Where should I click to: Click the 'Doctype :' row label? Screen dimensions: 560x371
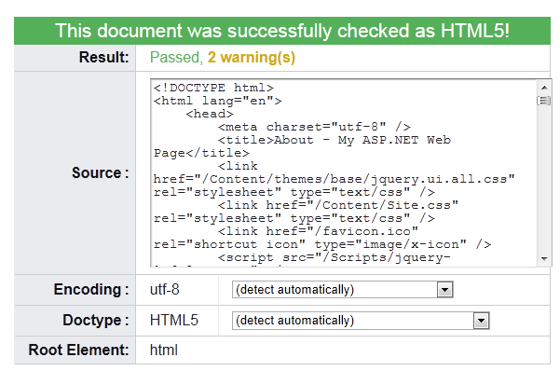(x=96, y=321)
